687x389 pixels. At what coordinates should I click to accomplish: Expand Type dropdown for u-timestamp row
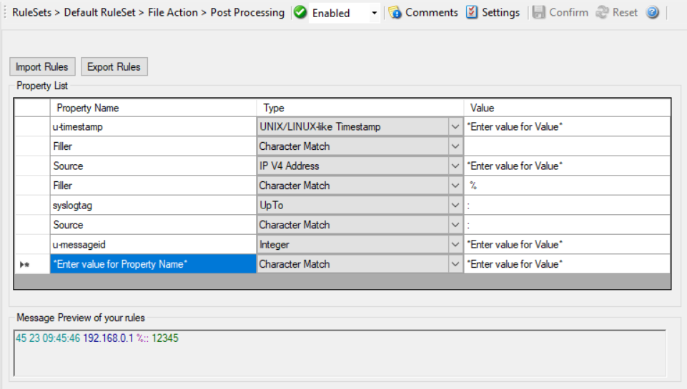pos(455,127)
